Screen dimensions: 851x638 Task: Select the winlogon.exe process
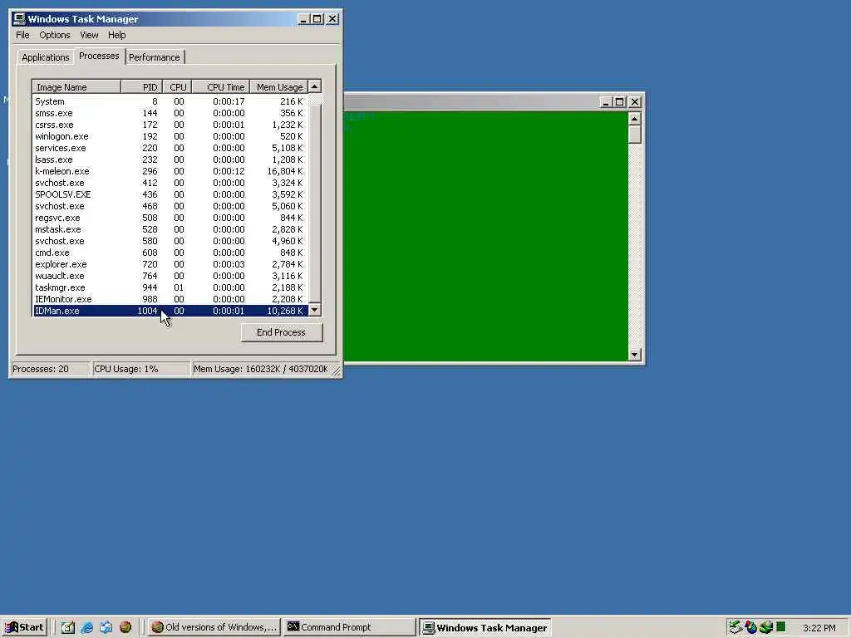170,136
